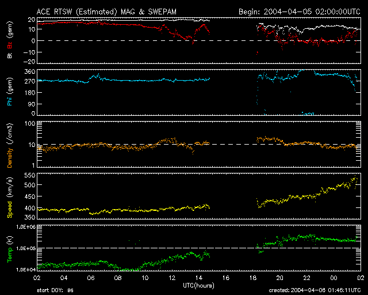Click the '12' hour label on the time axis
The width and height of the screenshot is (368, 295).
[x=172, y=278]
